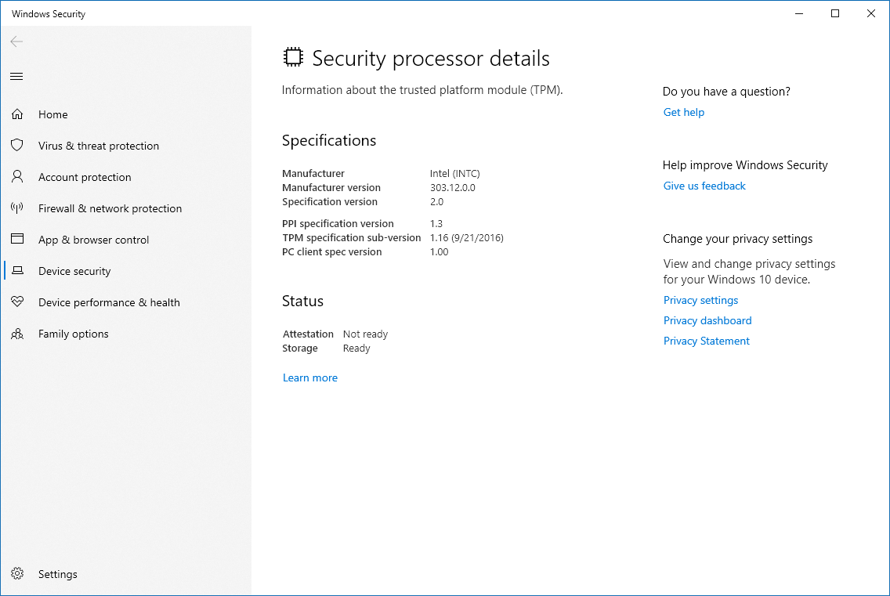Click the Settings gear icon
The width and height of the screenshot is (890, 596).
pos(17,574)
